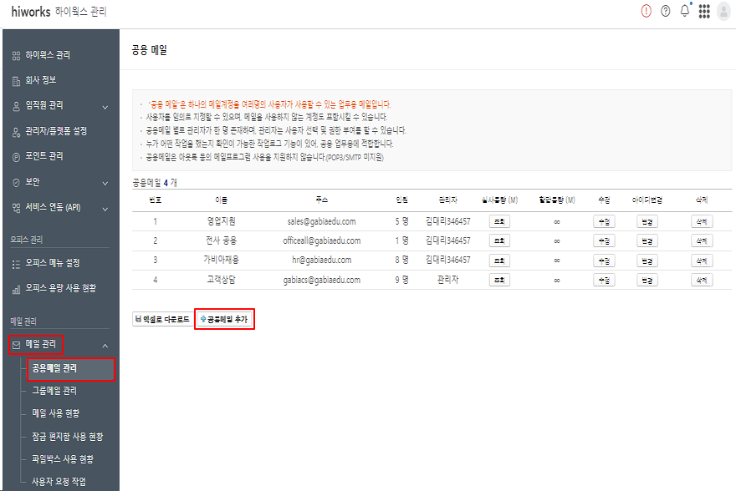Select 사용자 요청 작업 submenu item
This screenshot has width=736, height=491.
tap(59, 482)
